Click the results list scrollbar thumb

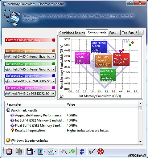140,108
